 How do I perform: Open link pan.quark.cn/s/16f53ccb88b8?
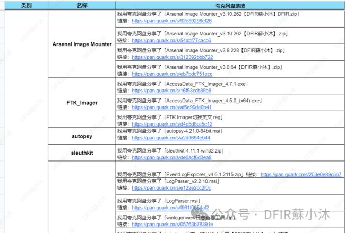[x=171, y=91]
